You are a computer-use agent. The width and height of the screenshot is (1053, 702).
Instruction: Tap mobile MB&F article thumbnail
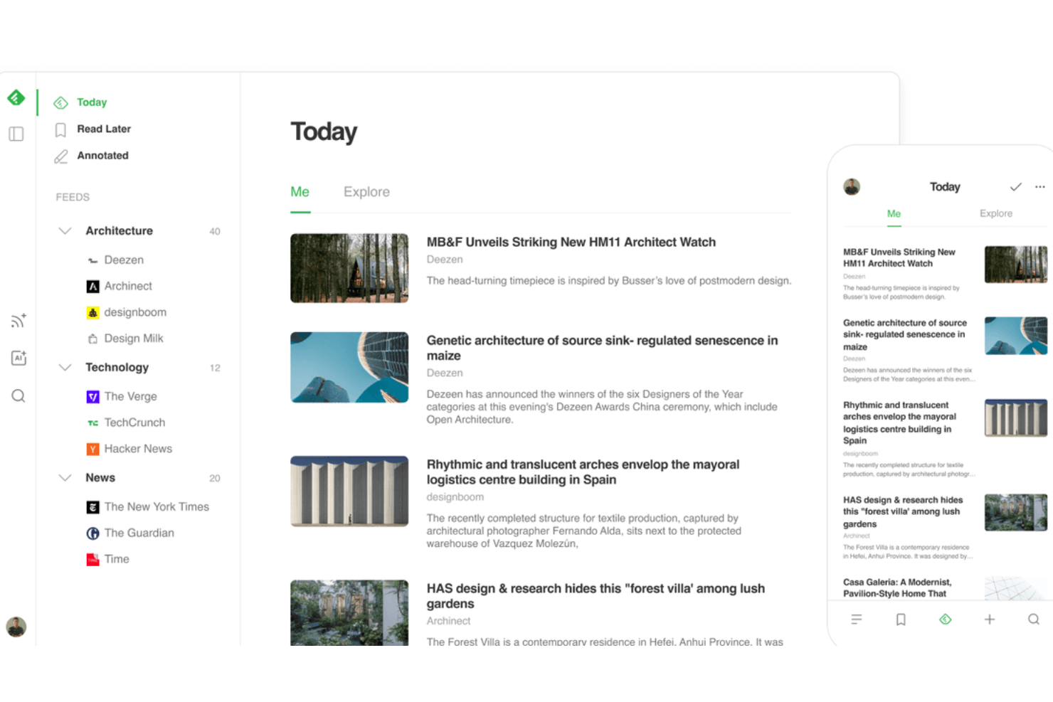click(x=1015, y=265)
